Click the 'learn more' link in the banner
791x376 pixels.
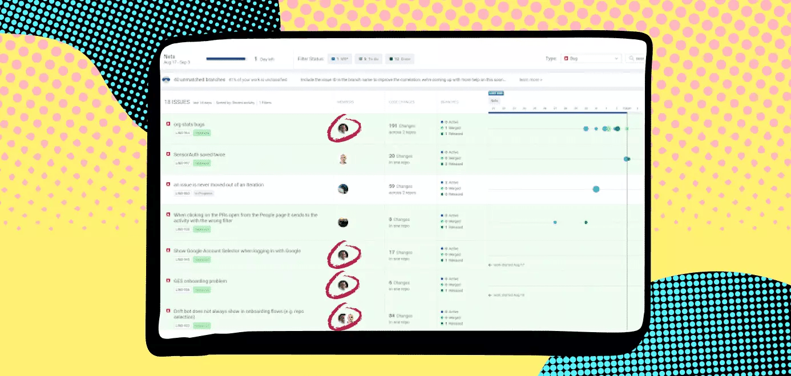[x=530, y=80]
